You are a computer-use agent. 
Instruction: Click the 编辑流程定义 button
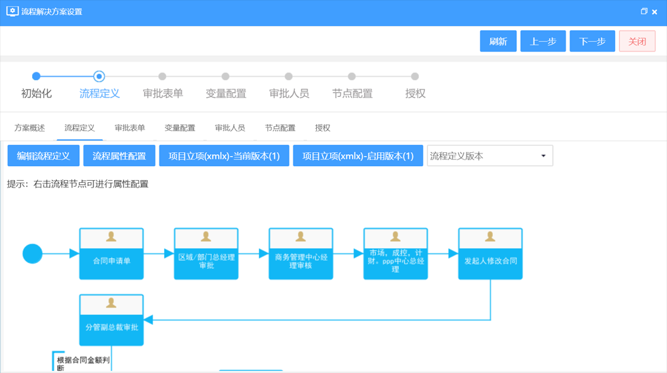(x=43, y=156)
